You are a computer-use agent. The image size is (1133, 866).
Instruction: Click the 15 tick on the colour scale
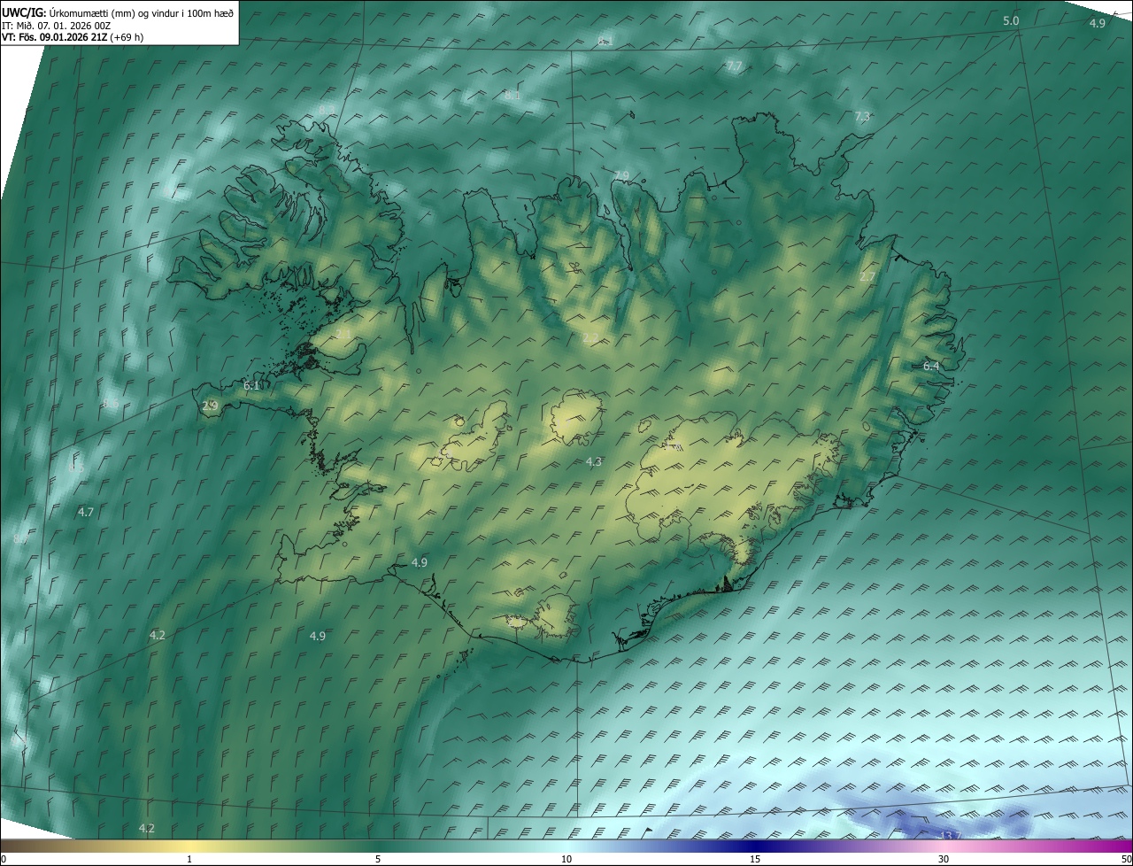[755, 859]
